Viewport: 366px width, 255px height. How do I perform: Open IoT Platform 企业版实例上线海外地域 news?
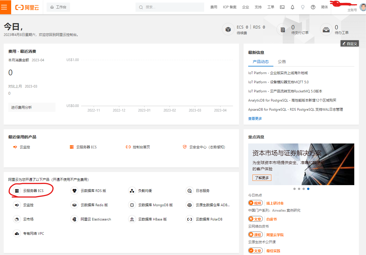click(278, 73)
